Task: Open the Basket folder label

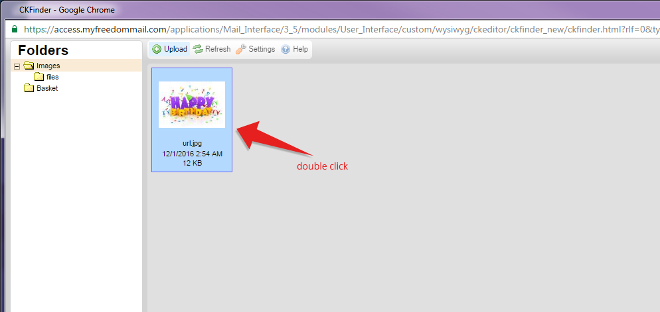Action: [x=47, y=88]
